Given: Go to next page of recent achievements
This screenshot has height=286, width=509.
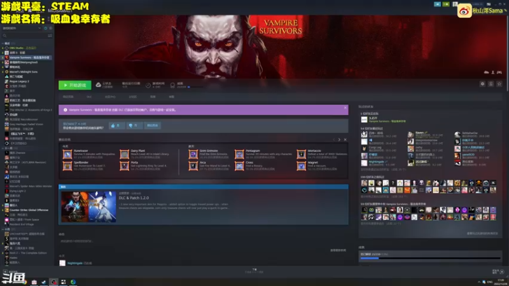Looking at the screenshot, I should [x=339, y=139].
